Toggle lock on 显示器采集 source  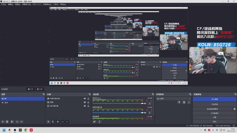click(88, 106)
